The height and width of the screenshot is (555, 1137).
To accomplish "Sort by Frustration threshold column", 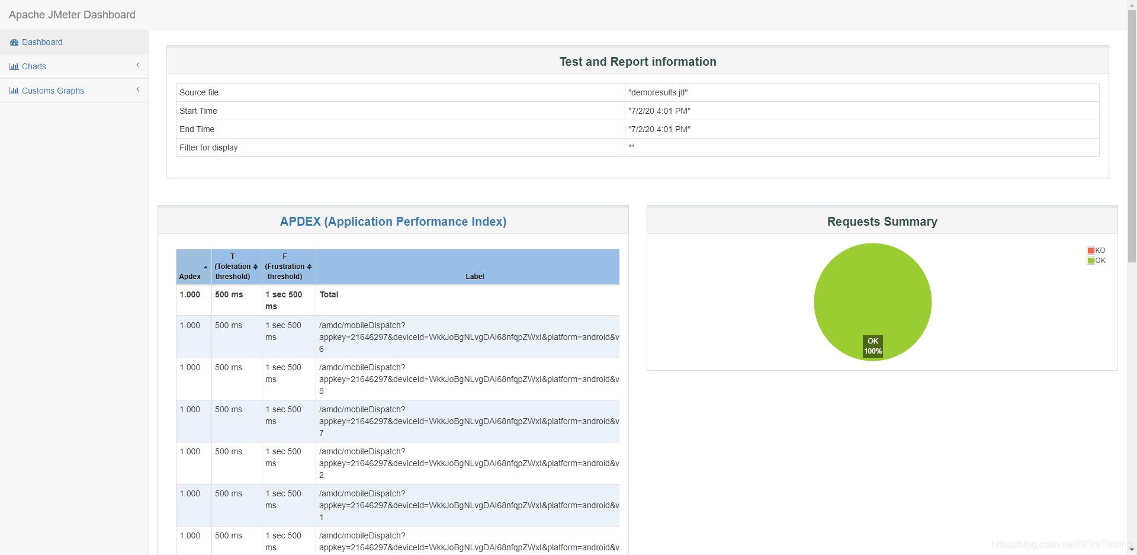I will click(x=289, y=267).
